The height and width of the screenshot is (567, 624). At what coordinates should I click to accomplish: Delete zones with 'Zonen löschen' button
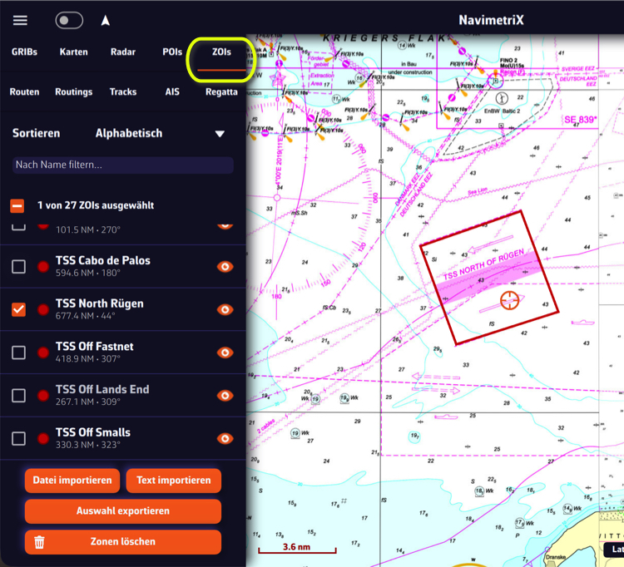pos(123,541)
